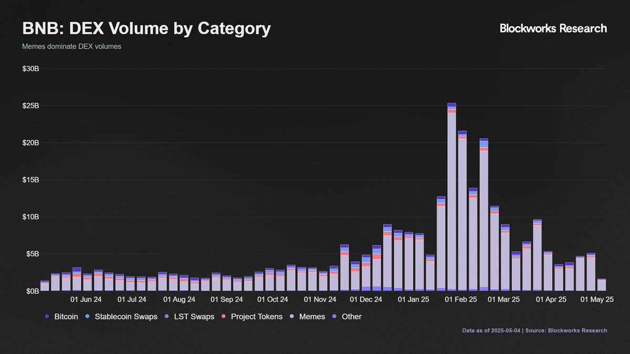
Task: Toggle the Memes legend label
Action: click(x=312, y=317)
